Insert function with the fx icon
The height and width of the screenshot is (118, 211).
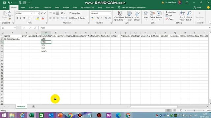click(35, 28)
